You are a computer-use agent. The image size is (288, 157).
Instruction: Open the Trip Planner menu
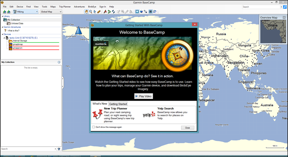coord(65,7)
